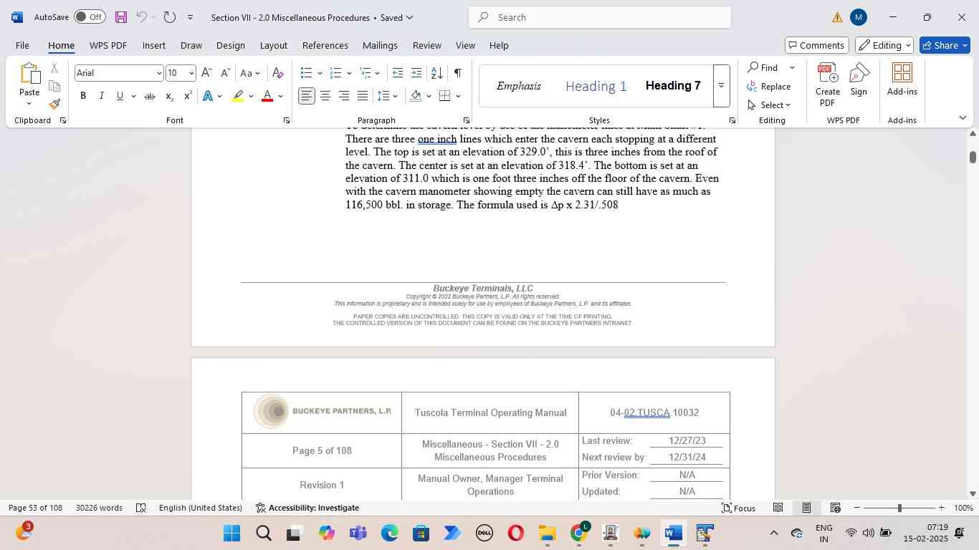Click Accessibility: Investigate in status bar
The height and width of the screenshot is (550, 979).
tap(307, 508)
